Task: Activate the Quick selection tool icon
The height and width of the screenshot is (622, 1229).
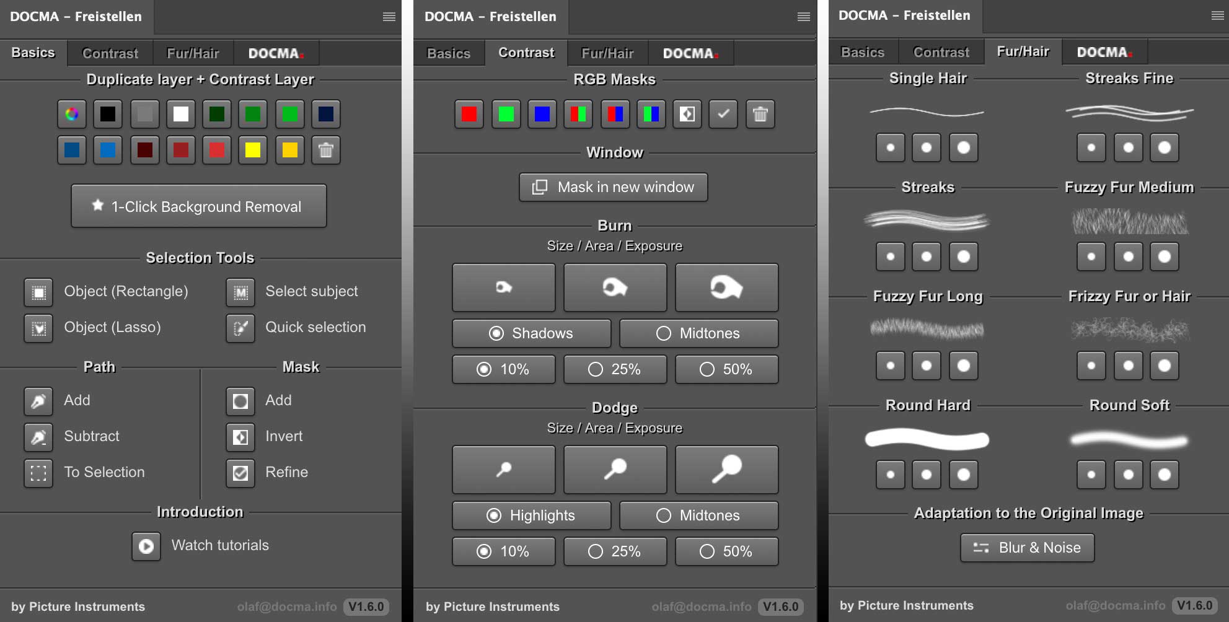Action: pos(240,328)
